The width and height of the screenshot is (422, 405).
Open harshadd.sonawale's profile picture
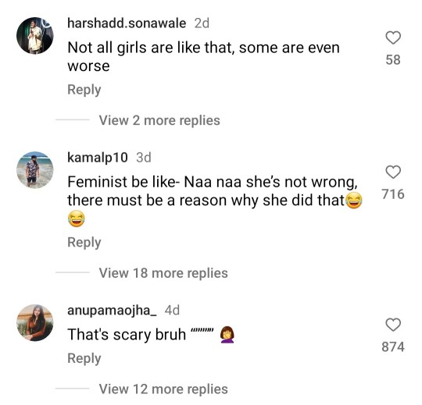[35, 36]
